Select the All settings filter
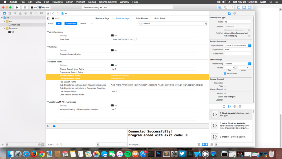This screenshot has width=282, height=159. (59, 24)
